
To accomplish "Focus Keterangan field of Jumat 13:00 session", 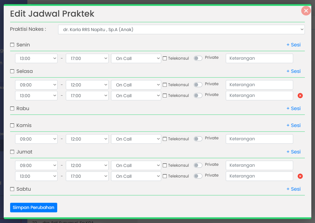I will tap(259, 176).
